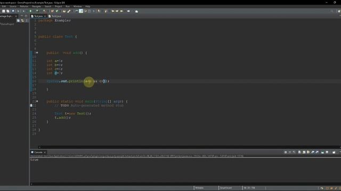Remove Launch in the Console toolbar
Image resolution: width=341 pixels, height=191 pixels.
point(290,152)
